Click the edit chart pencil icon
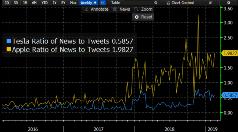The height and width of the screenshot is (132, 238). click(x=211, y=3)
